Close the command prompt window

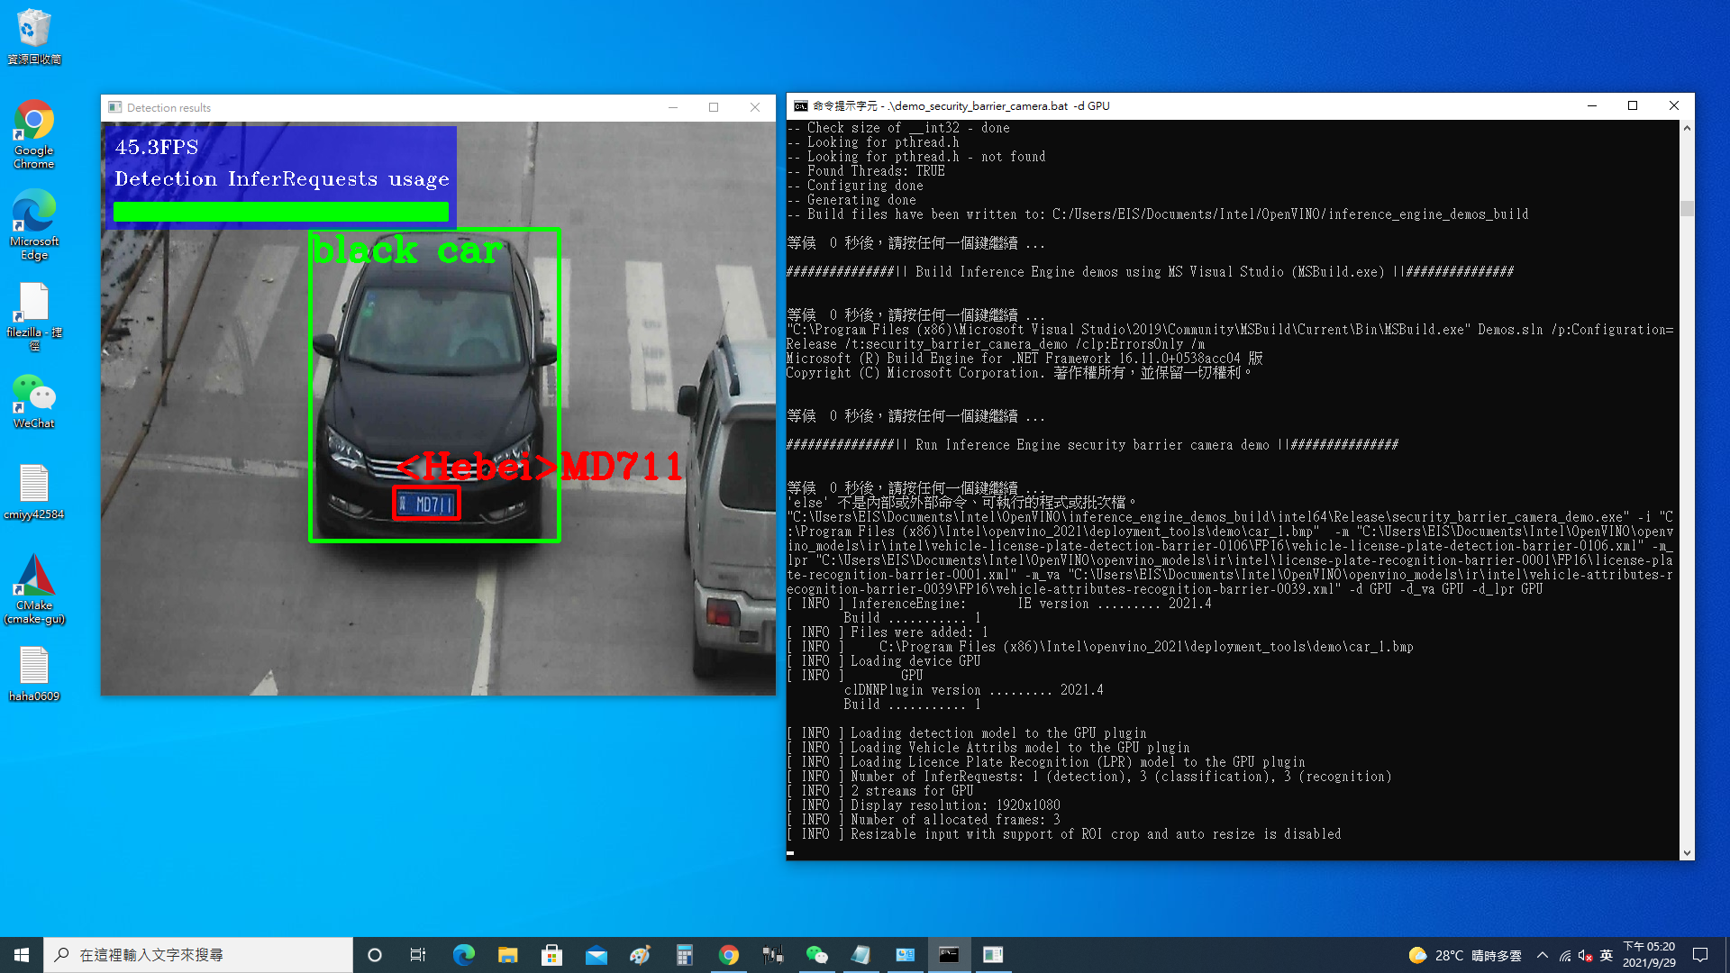(1674, 105)
